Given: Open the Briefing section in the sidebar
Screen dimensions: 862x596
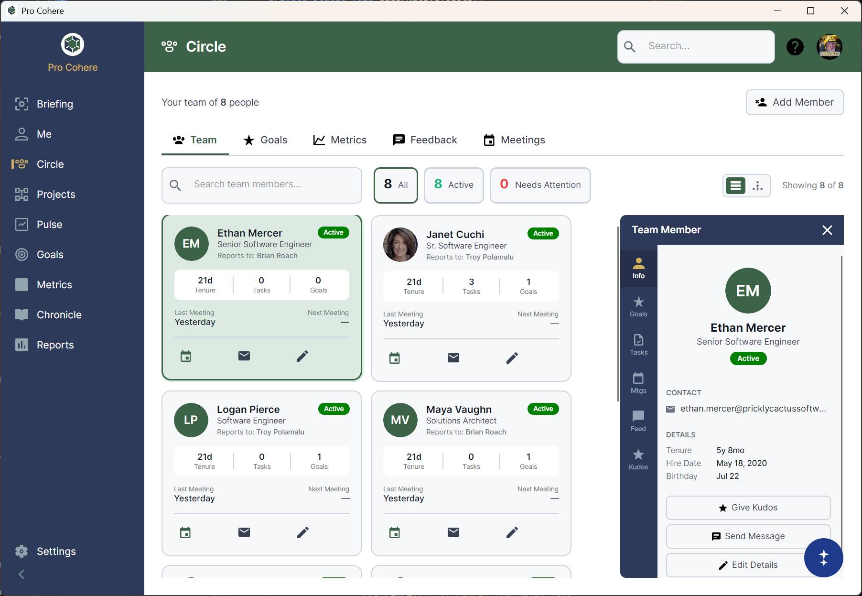Looking at the screenshot, I should coord(55,104).
